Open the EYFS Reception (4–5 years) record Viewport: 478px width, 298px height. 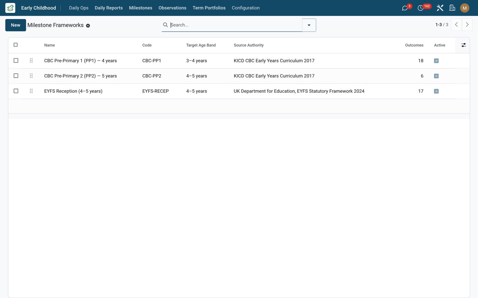coord(73,91)
